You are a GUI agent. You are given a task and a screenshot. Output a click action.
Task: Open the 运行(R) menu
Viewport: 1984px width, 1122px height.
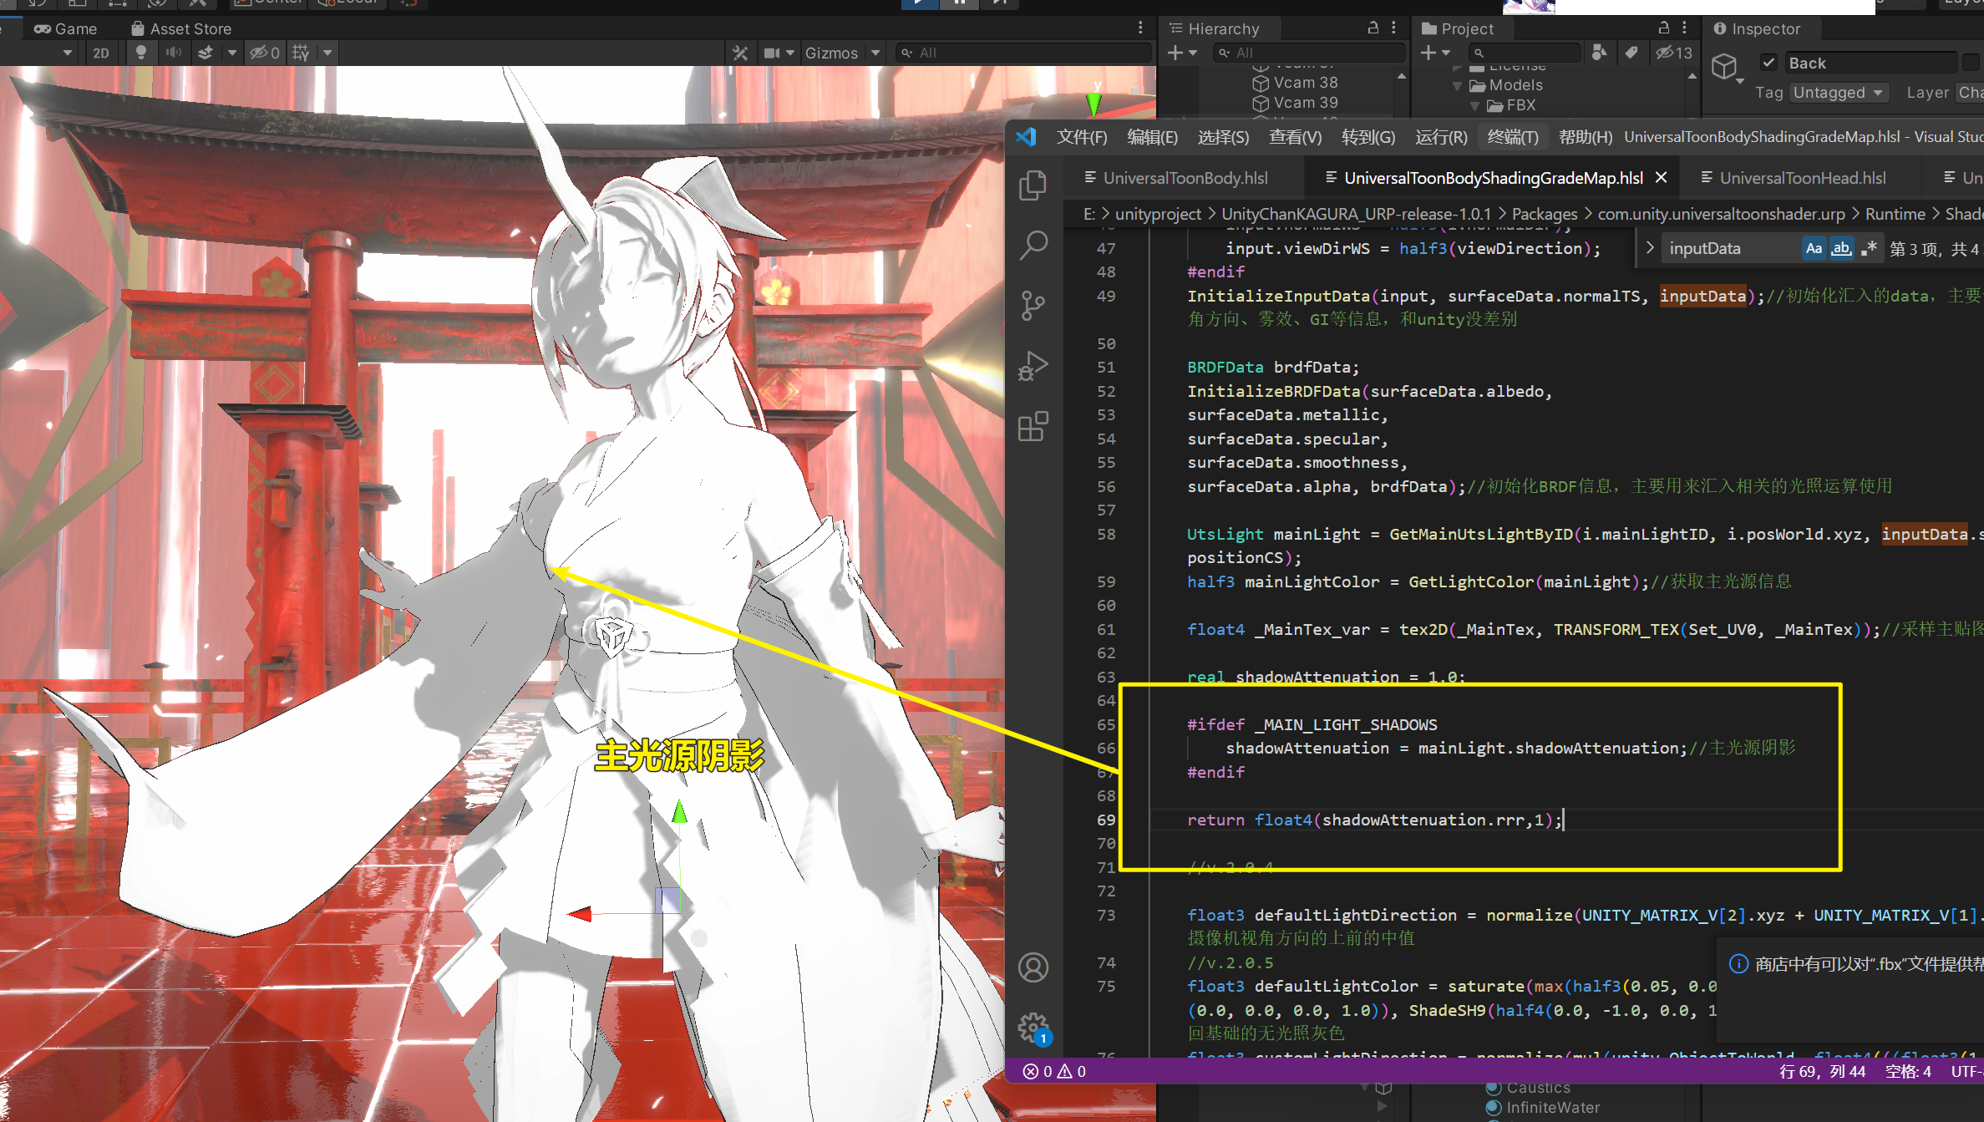[1441, 137]
